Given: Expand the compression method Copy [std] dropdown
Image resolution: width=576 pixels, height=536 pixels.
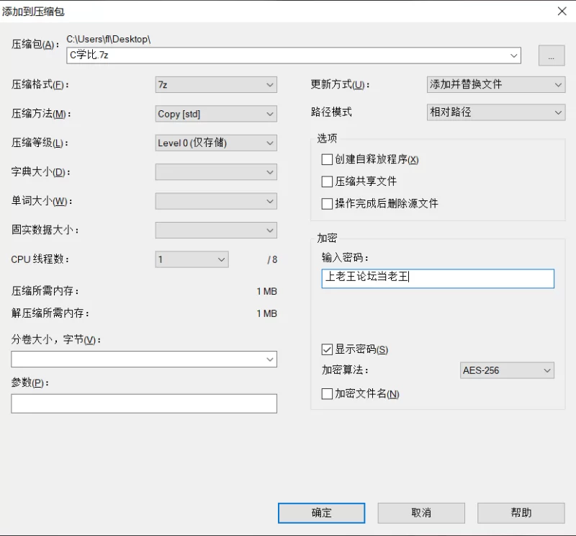Looking at the screenshot, I should (x=216, y=114).
